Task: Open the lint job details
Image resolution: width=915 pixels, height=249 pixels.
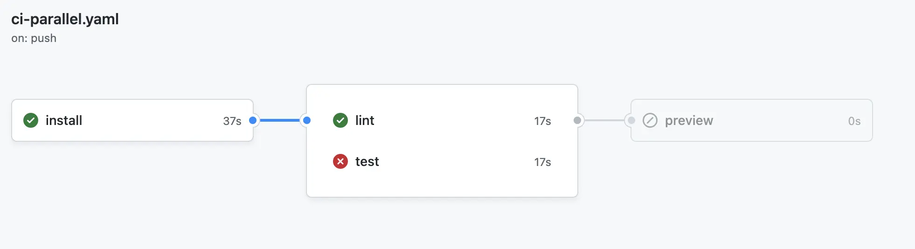Action: (442, 120)
